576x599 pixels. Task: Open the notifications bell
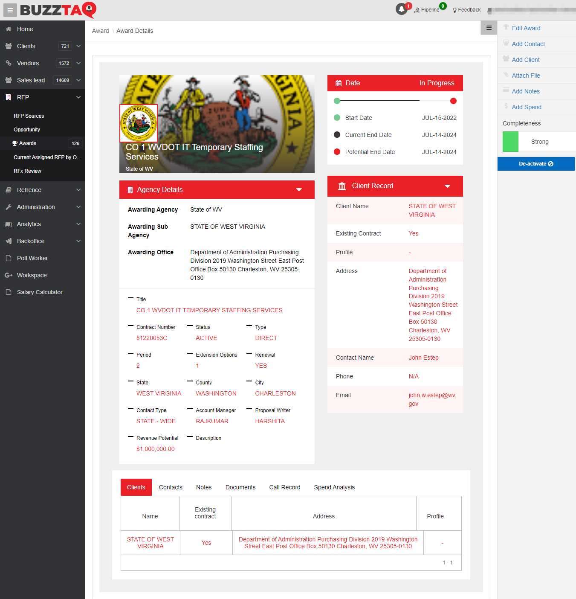pos(402,9)
